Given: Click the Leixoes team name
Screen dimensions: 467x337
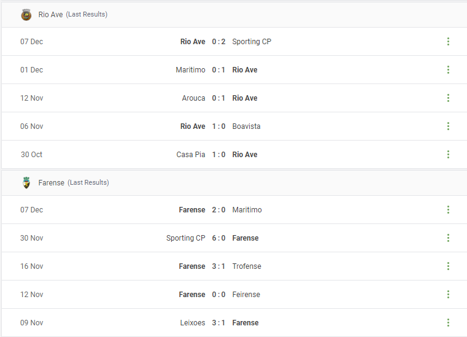Looking at the screenshot, I should pos(193,323).
